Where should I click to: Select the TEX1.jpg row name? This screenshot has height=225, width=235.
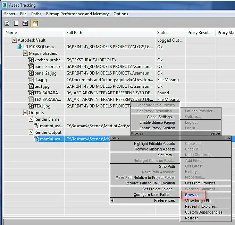tap(42, 106)
